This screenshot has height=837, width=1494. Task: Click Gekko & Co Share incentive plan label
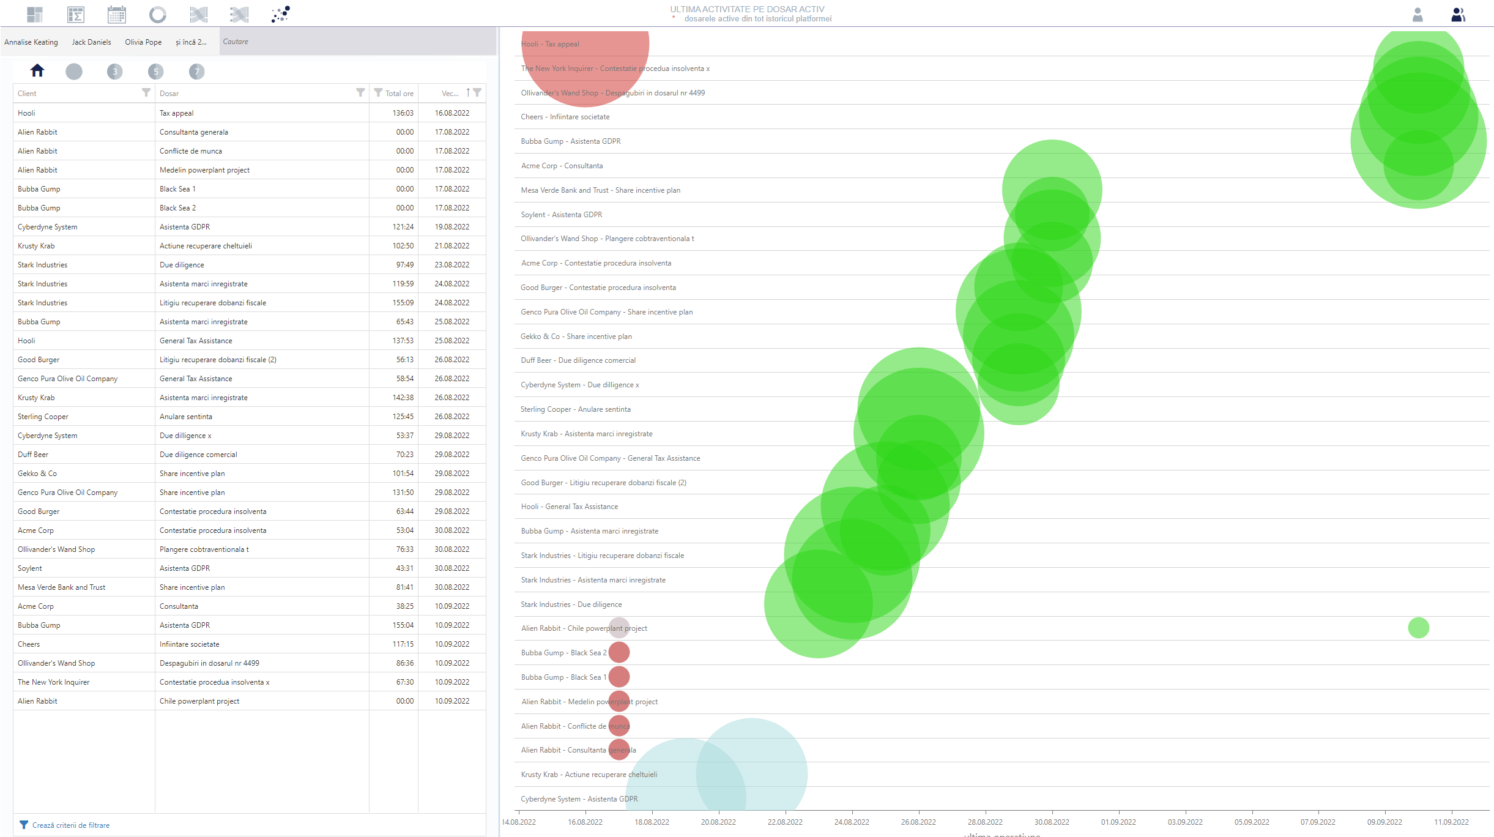point(576,337)
